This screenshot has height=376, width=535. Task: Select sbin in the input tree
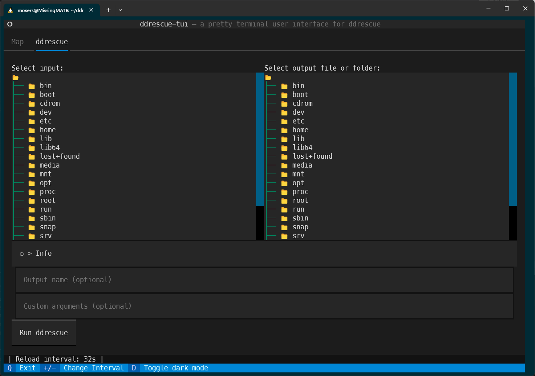click(x=48, y=218)
